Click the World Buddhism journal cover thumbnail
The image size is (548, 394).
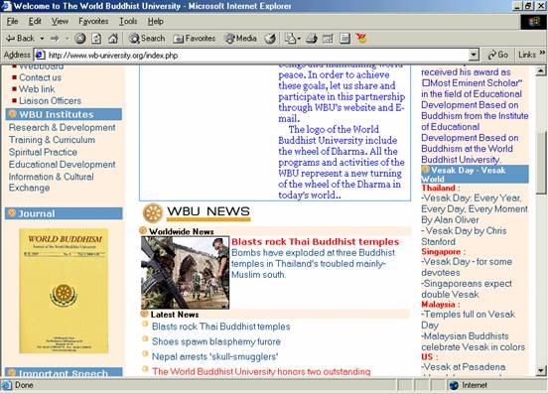click(x=64, y=291)
